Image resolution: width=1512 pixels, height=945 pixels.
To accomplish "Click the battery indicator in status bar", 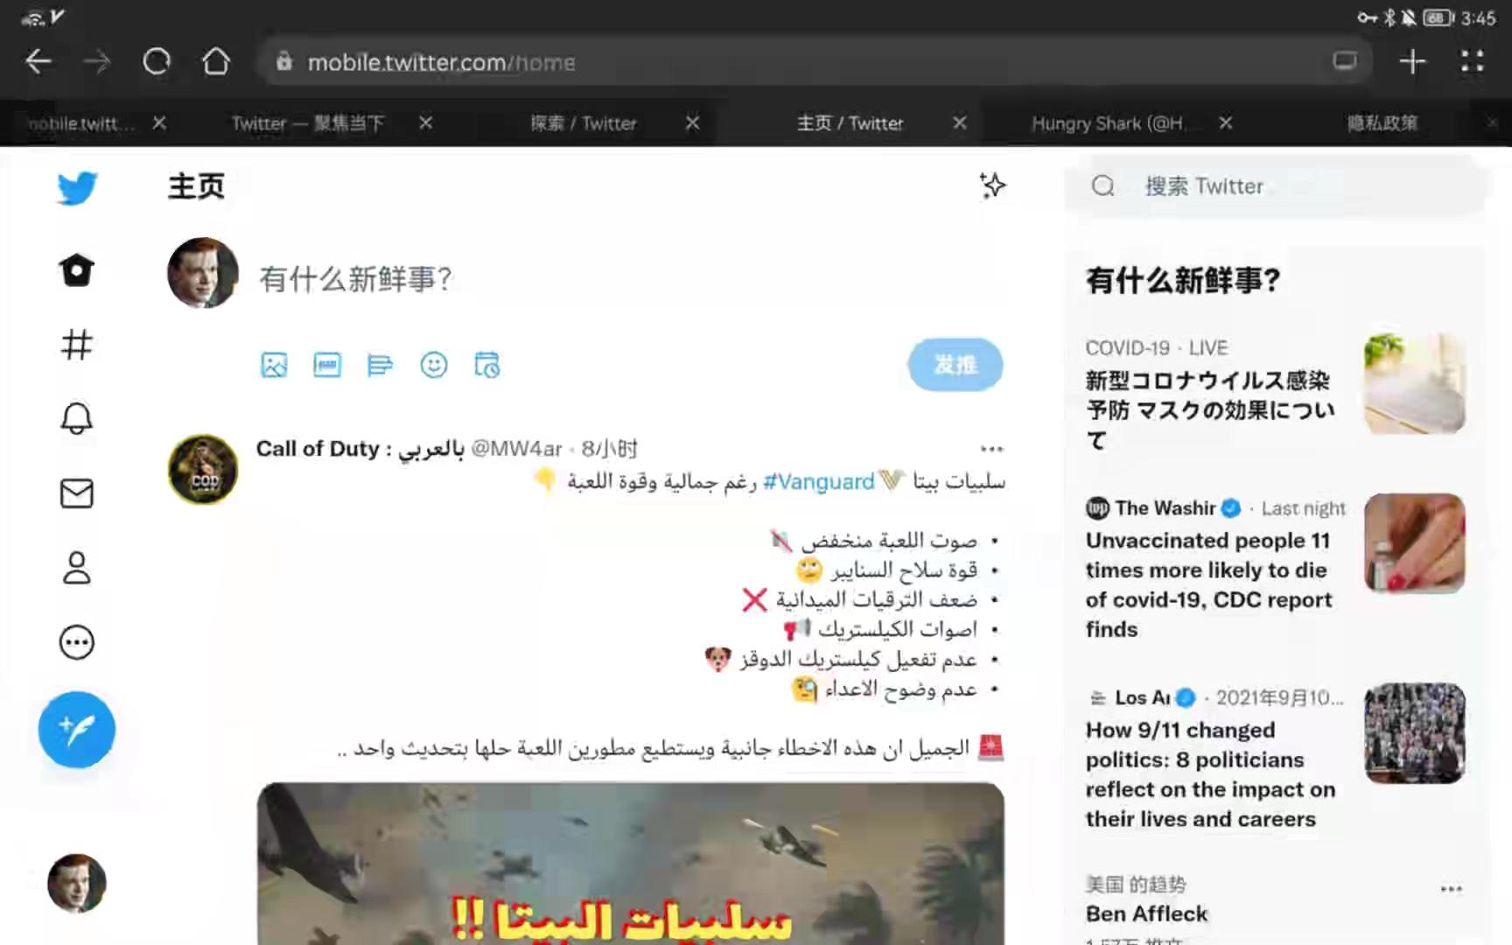I will click(x=1438, y=17).
